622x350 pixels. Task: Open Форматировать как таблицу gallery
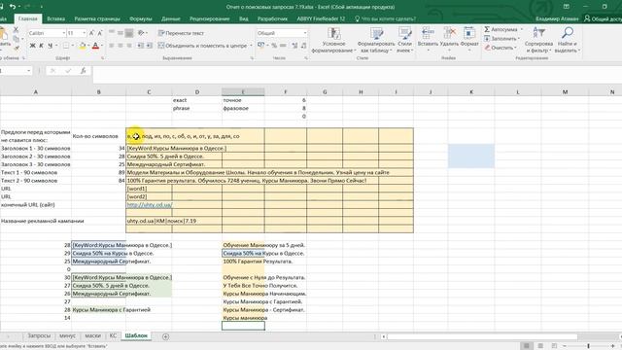pyautogui.click(x=376, y=40)
